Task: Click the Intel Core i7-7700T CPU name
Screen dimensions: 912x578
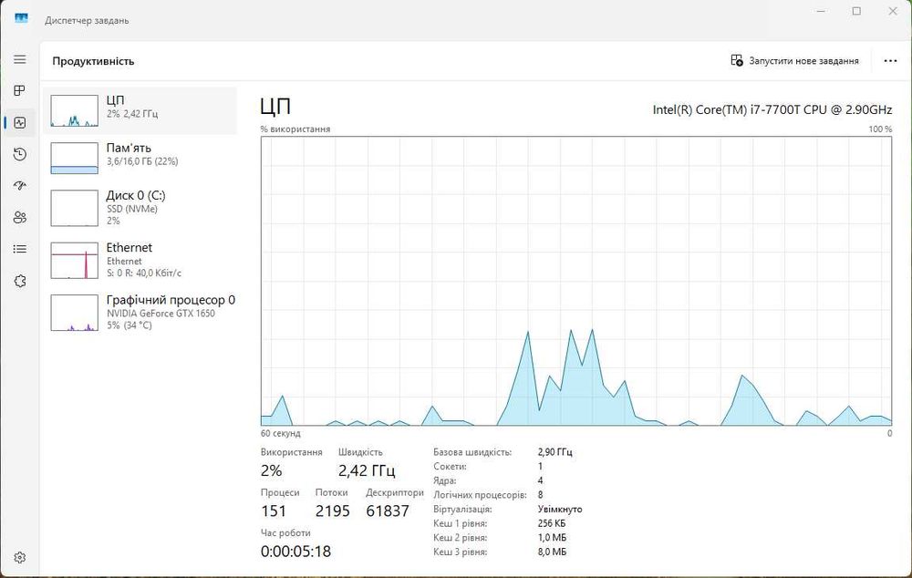Action: pos(772,109)
